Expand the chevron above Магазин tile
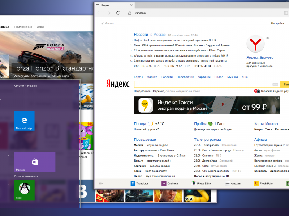 8,155
